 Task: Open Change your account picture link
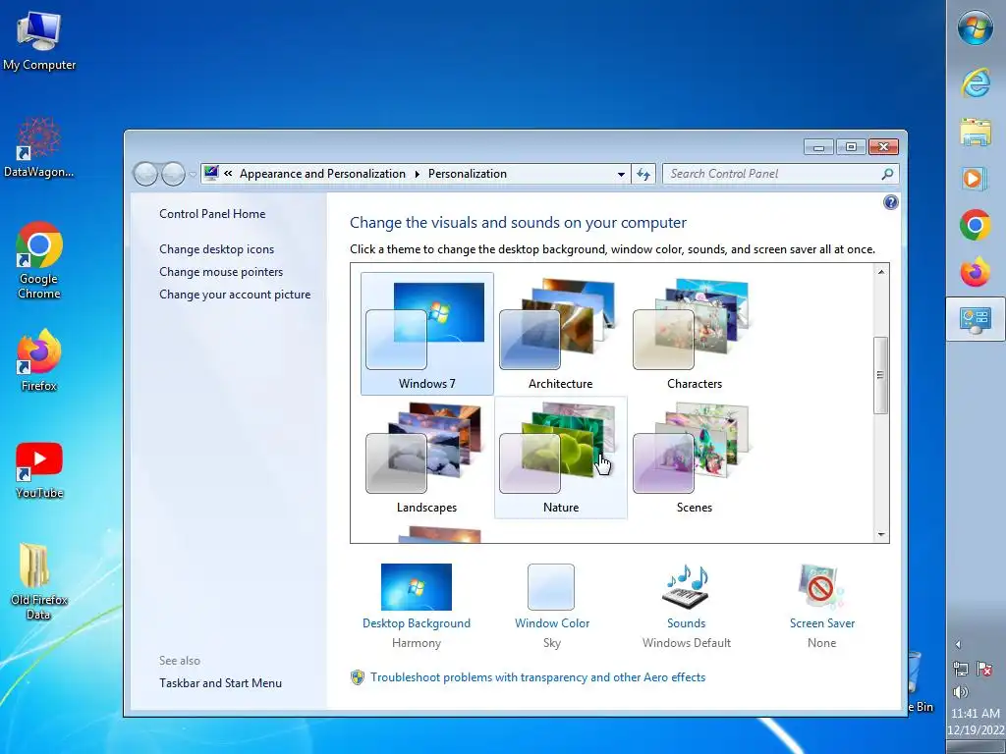pos(235,295)
